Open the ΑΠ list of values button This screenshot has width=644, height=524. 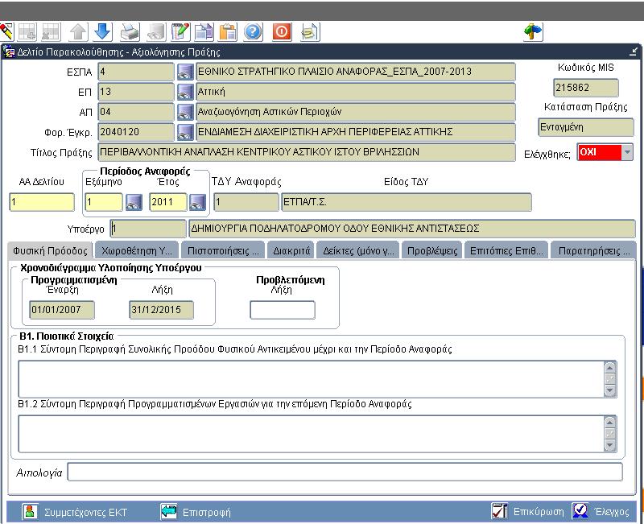185,112
